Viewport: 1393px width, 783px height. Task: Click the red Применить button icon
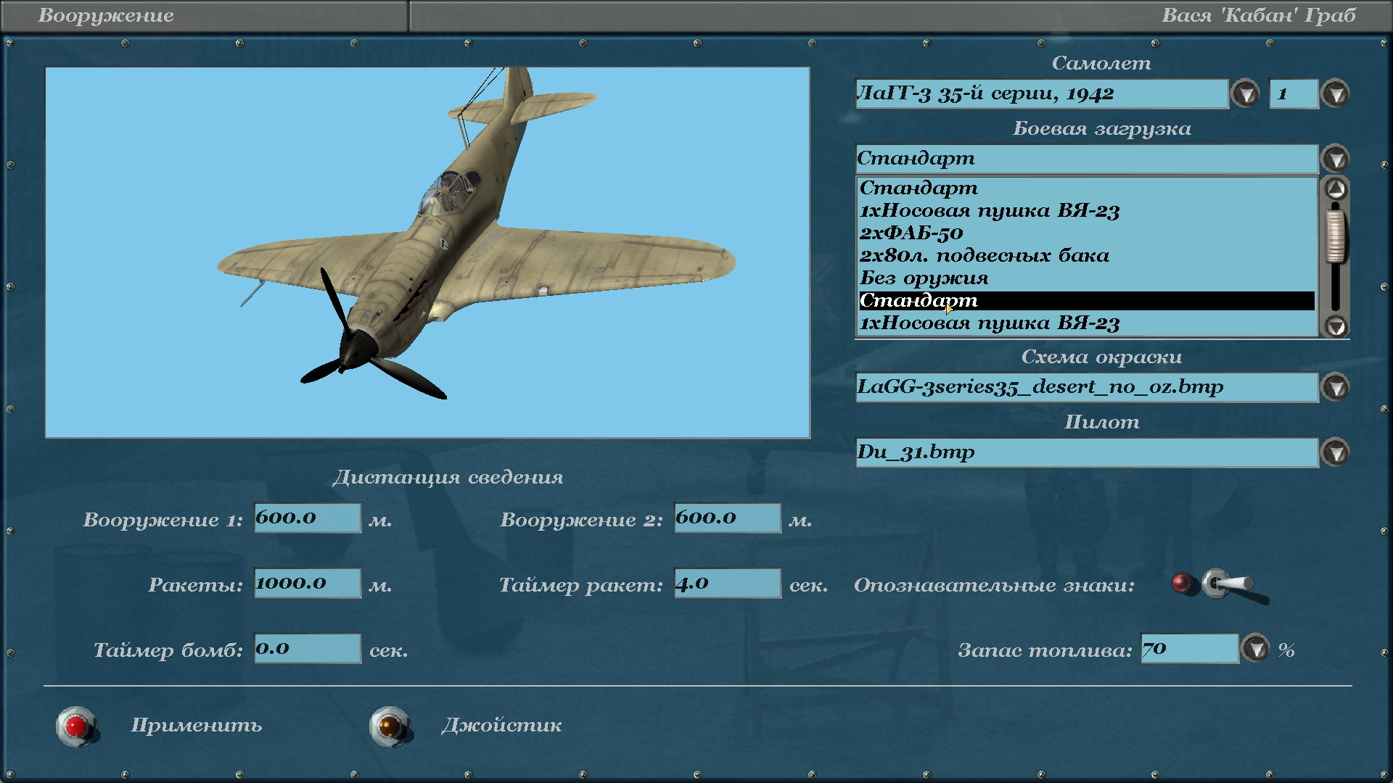76,726
